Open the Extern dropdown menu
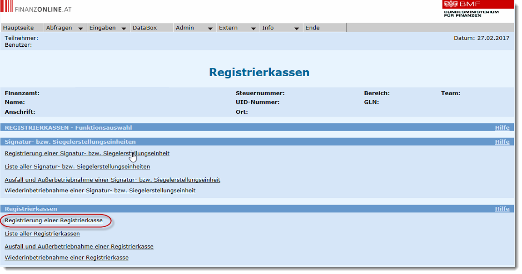This screenshot has height=274, width=522. [x=237, y=28]
